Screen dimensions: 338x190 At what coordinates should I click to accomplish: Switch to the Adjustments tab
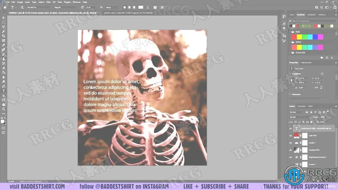pos(306,63)
